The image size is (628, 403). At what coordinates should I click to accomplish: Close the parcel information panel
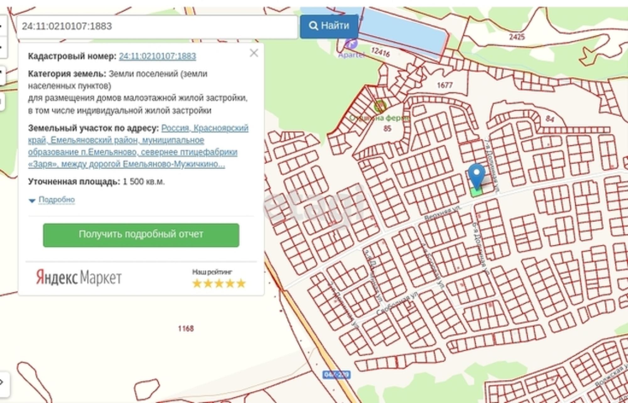point(254,53)
